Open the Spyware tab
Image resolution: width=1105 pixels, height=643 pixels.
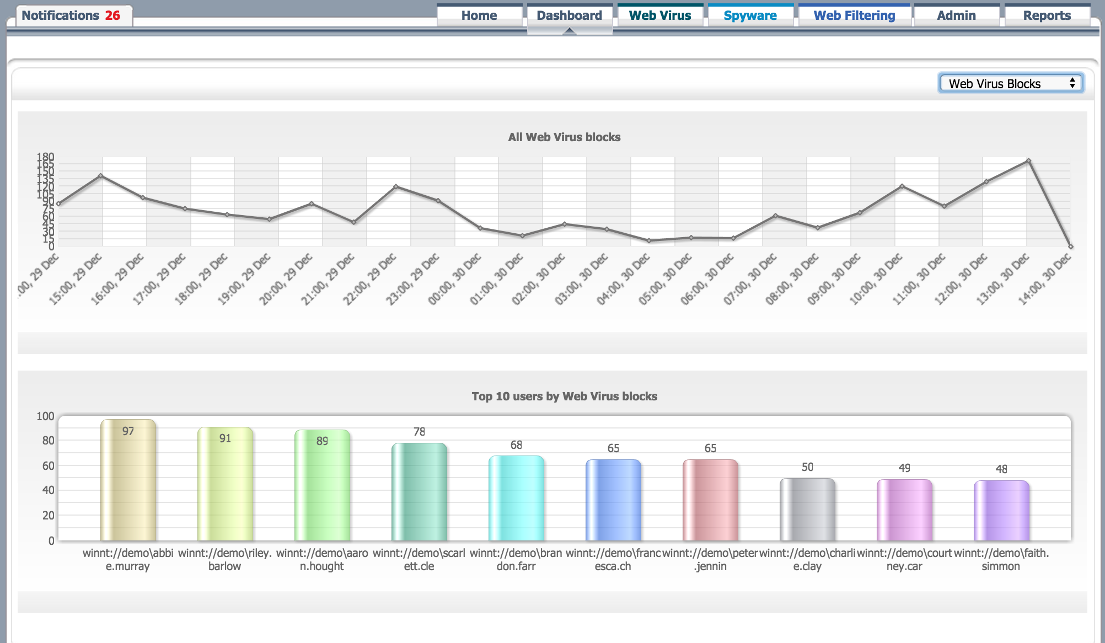pos(750,15)
